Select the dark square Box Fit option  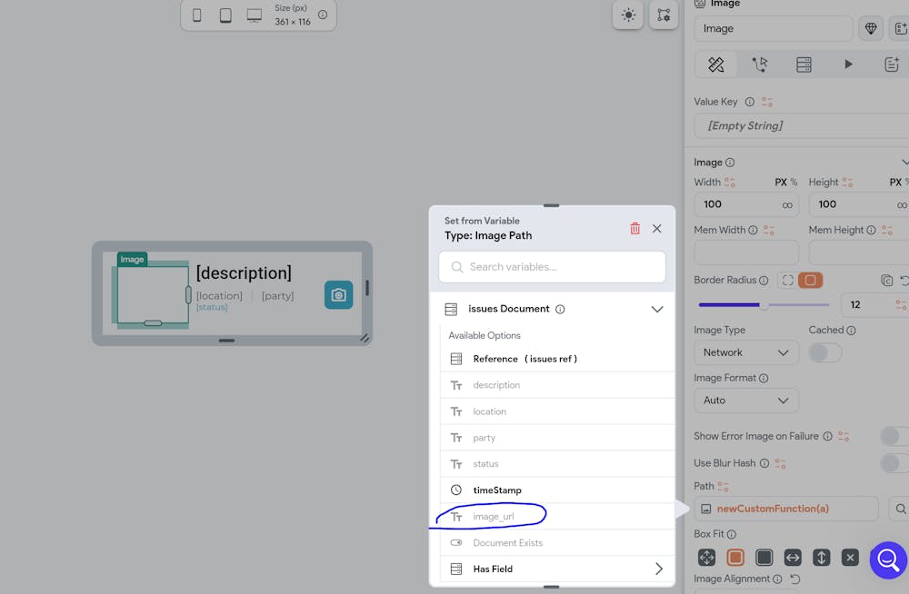[x=764, y=558]
